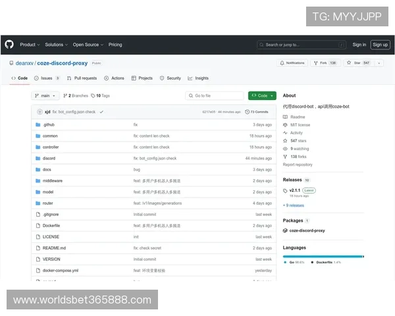This screenshot has width=395, height=316.
Task: Focus the Search or jump to field
Action: pyautogui.click(x=302, y=45)
